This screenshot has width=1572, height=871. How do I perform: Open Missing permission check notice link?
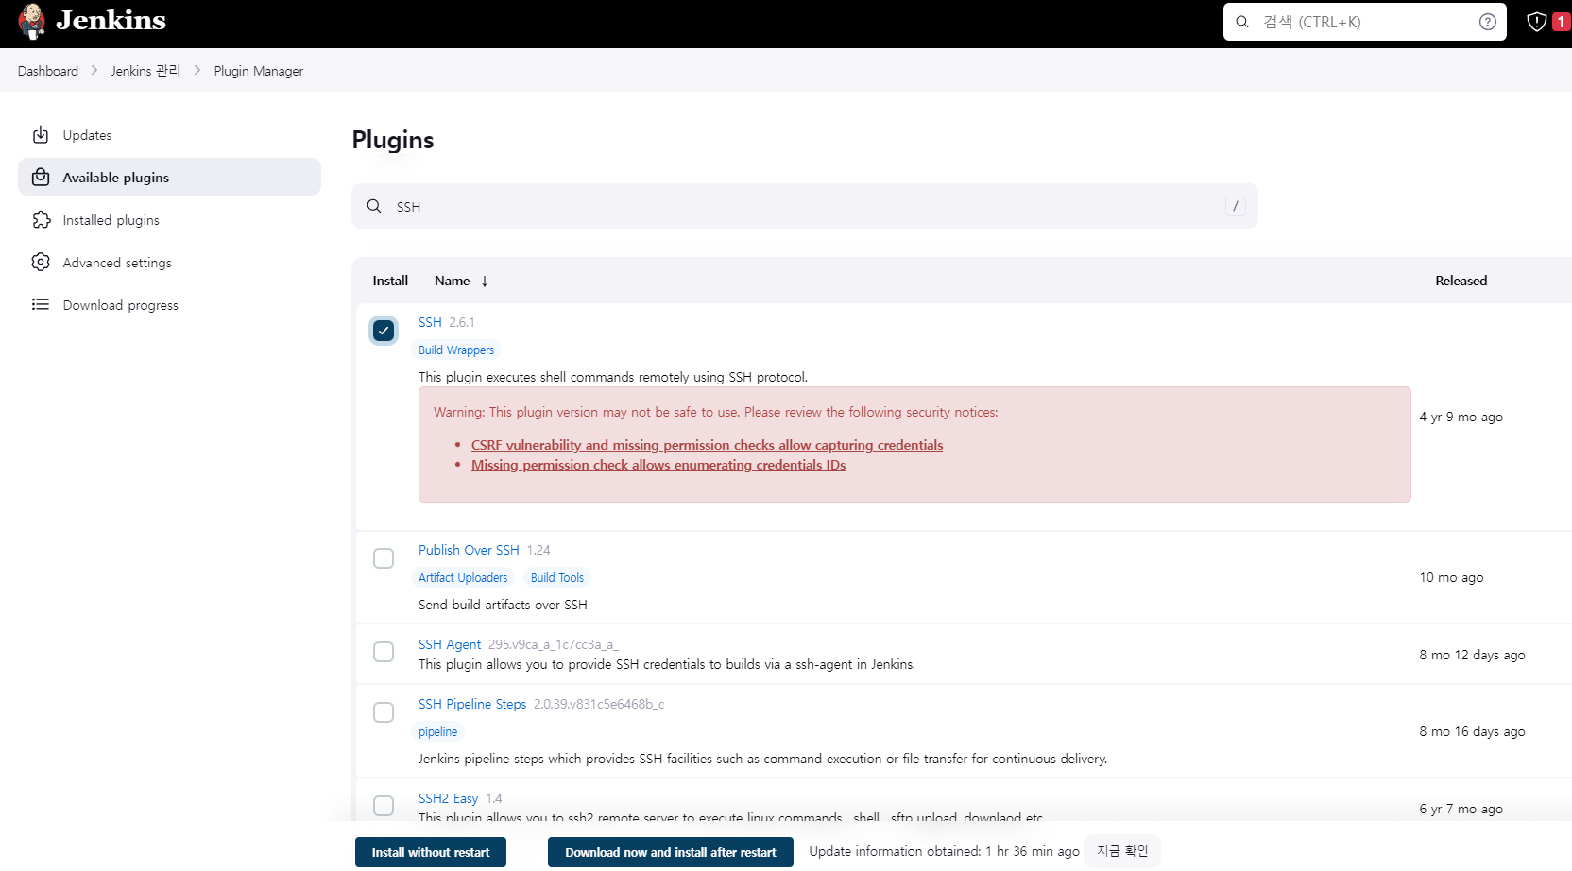[658, 465]
